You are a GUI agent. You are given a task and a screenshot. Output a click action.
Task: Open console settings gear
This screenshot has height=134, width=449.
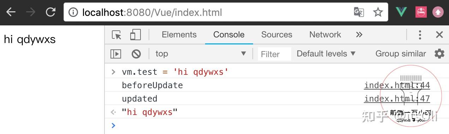(439, 54)
